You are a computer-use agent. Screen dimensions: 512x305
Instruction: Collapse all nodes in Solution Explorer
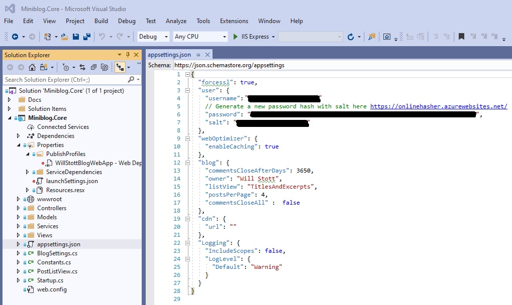coord(94,67)
